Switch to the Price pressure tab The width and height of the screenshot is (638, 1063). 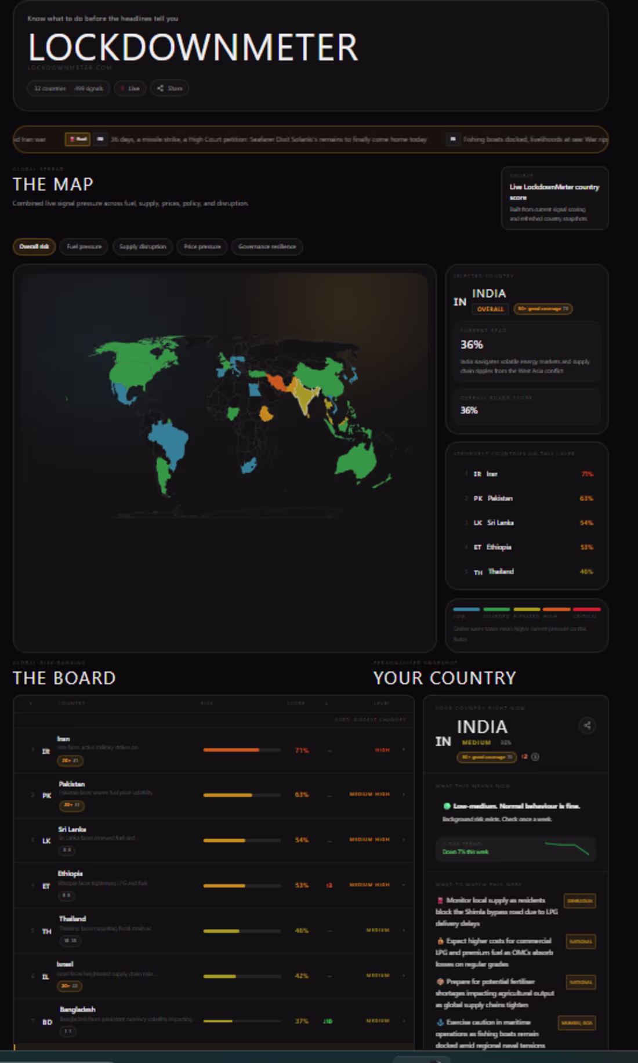[x=202, y=246]
